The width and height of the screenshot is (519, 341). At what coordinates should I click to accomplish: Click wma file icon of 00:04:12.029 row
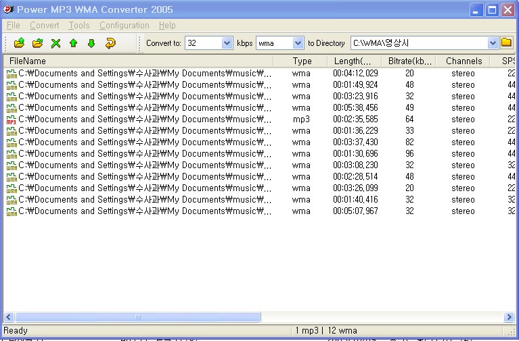point(12,74)
